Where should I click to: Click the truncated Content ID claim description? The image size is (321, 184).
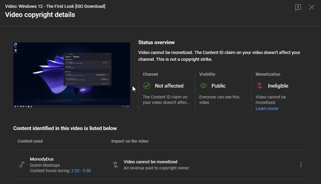click(x=166, y=100)
